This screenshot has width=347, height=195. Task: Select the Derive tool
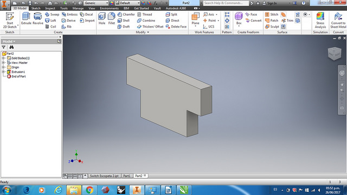coord(69,21)
